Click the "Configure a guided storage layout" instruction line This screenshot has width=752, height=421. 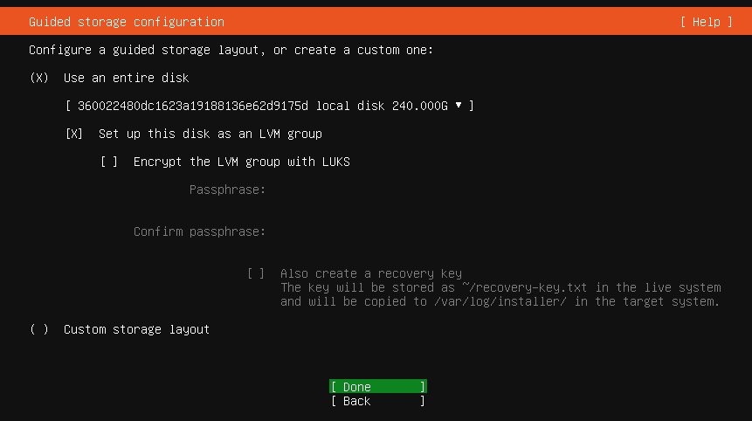point(231,50)
